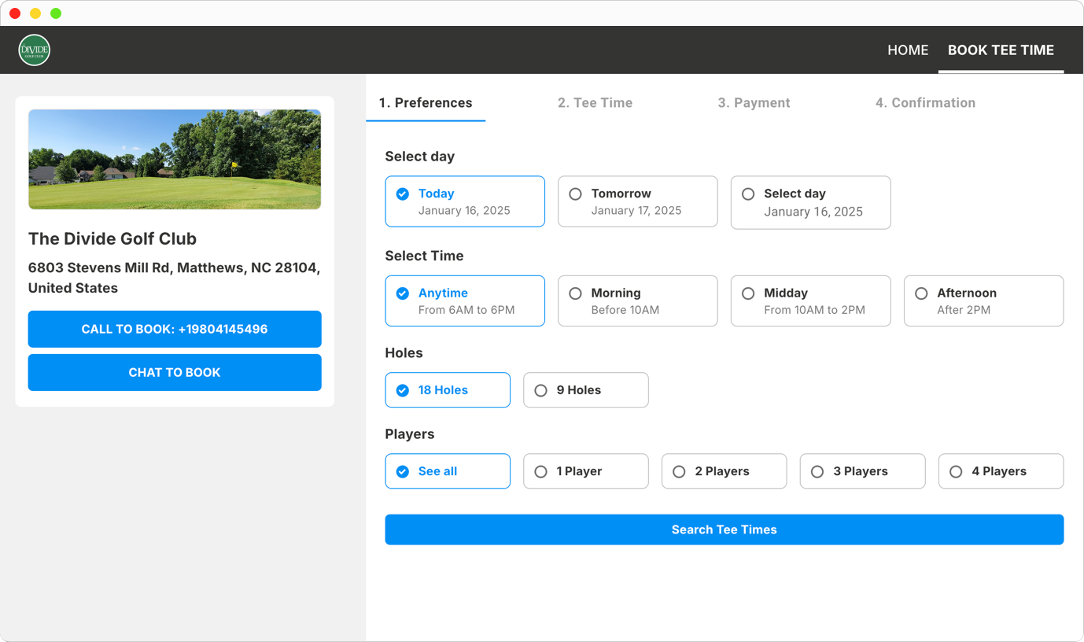Select the 9 Holes option
Image resolution: width=1084 pixels, height=642 pixels.
[585, 390]
